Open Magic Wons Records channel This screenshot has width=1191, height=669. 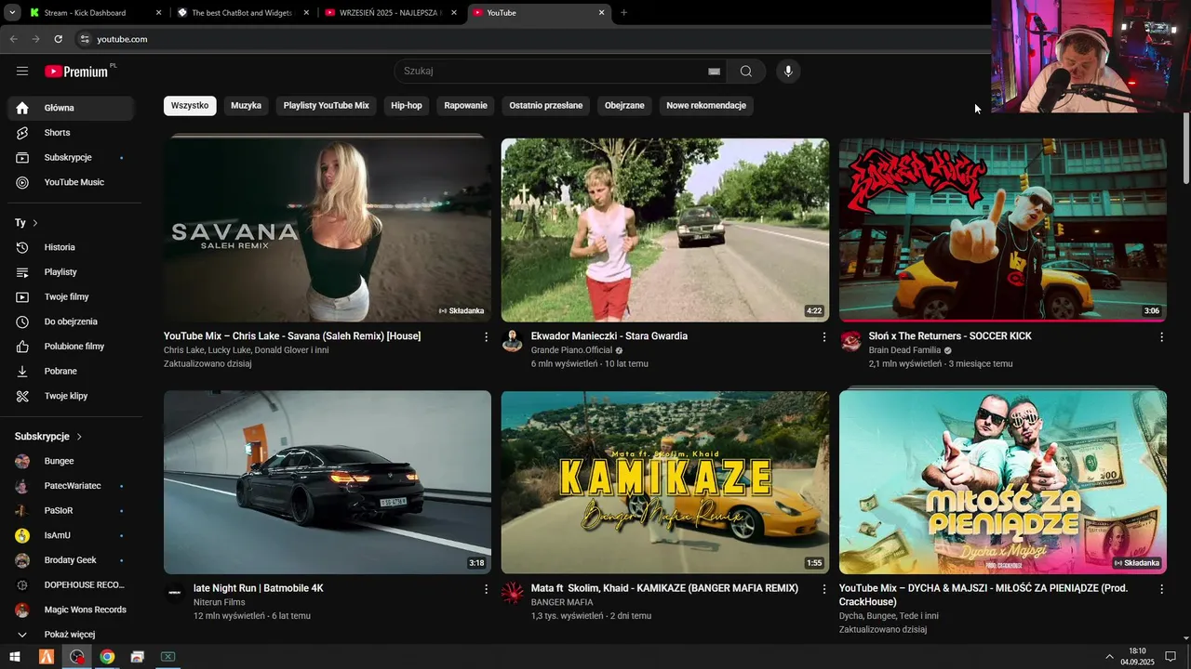tap(71, 610)
